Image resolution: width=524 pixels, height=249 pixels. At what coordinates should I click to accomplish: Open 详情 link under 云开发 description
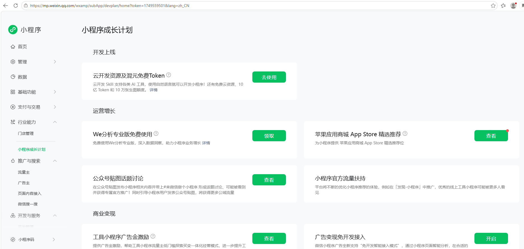click(x=153, y=90)
